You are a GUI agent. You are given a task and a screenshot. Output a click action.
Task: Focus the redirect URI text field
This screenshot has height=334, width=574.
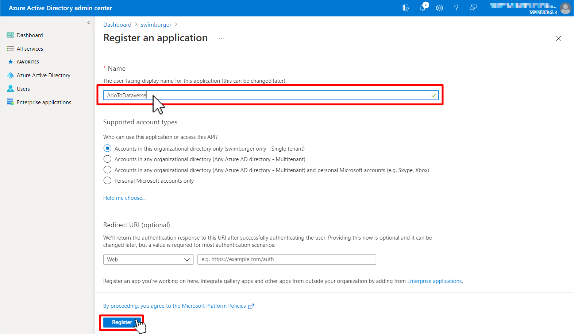click(x=287, y=260)
